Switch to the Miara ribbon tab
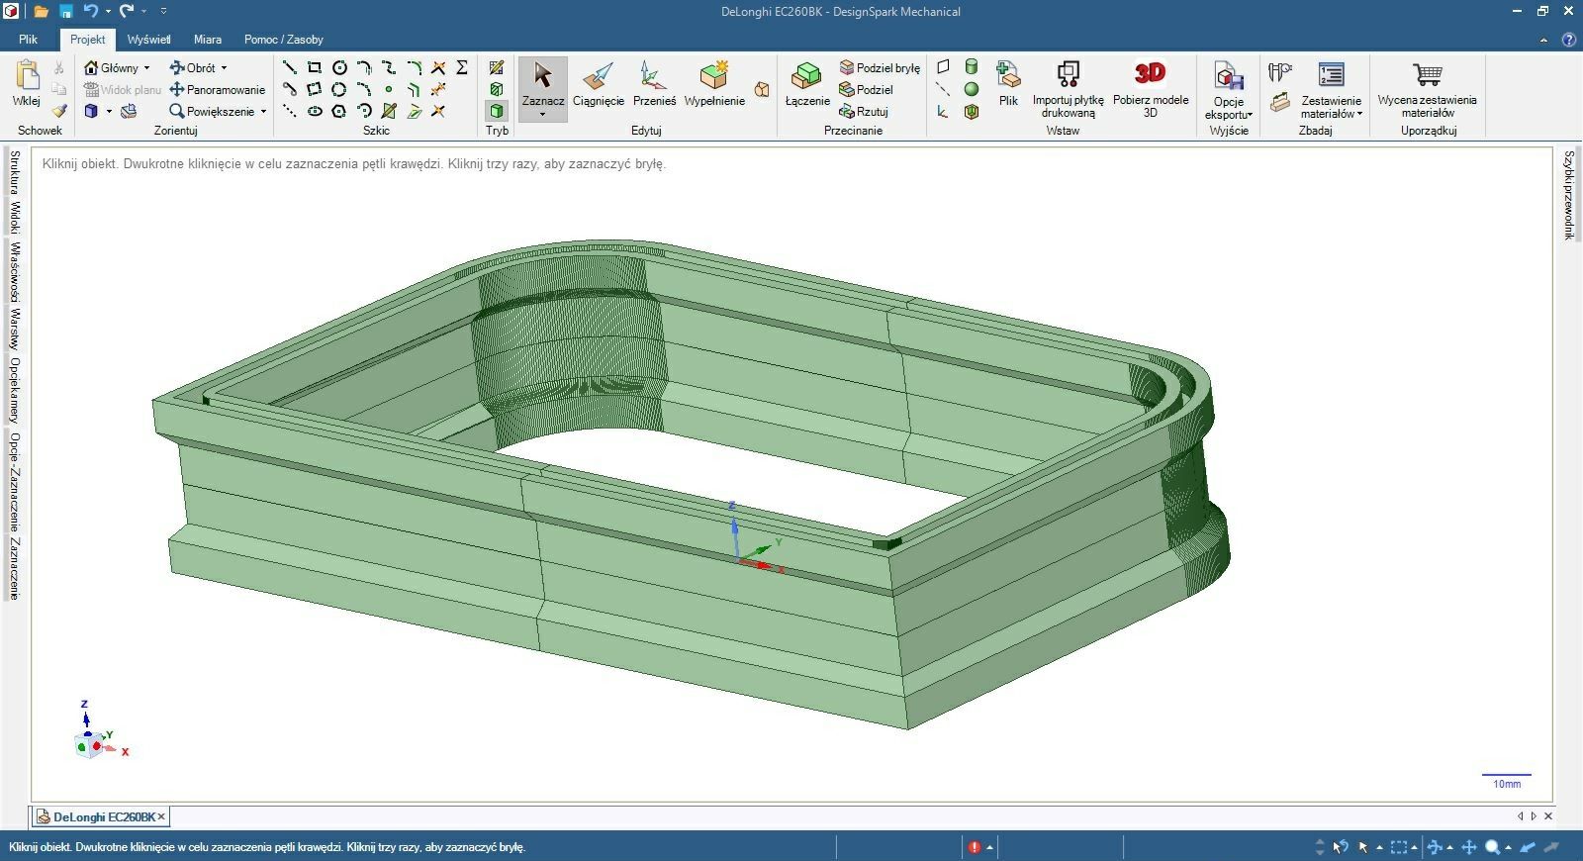Screen dimensions: 1583x861 coord(208,40)
